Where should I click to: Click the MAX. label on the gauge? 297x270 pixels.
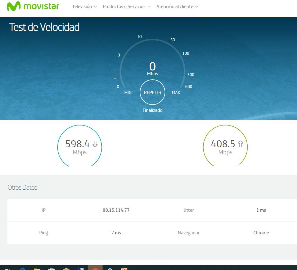pos(176,92)
